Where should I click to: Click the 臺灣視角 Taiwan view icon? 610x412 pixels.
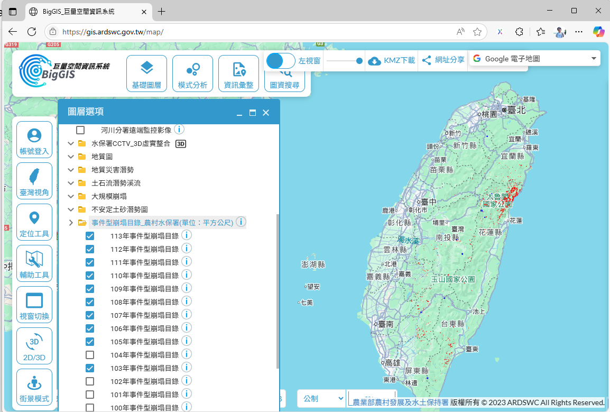click(34, 180)
